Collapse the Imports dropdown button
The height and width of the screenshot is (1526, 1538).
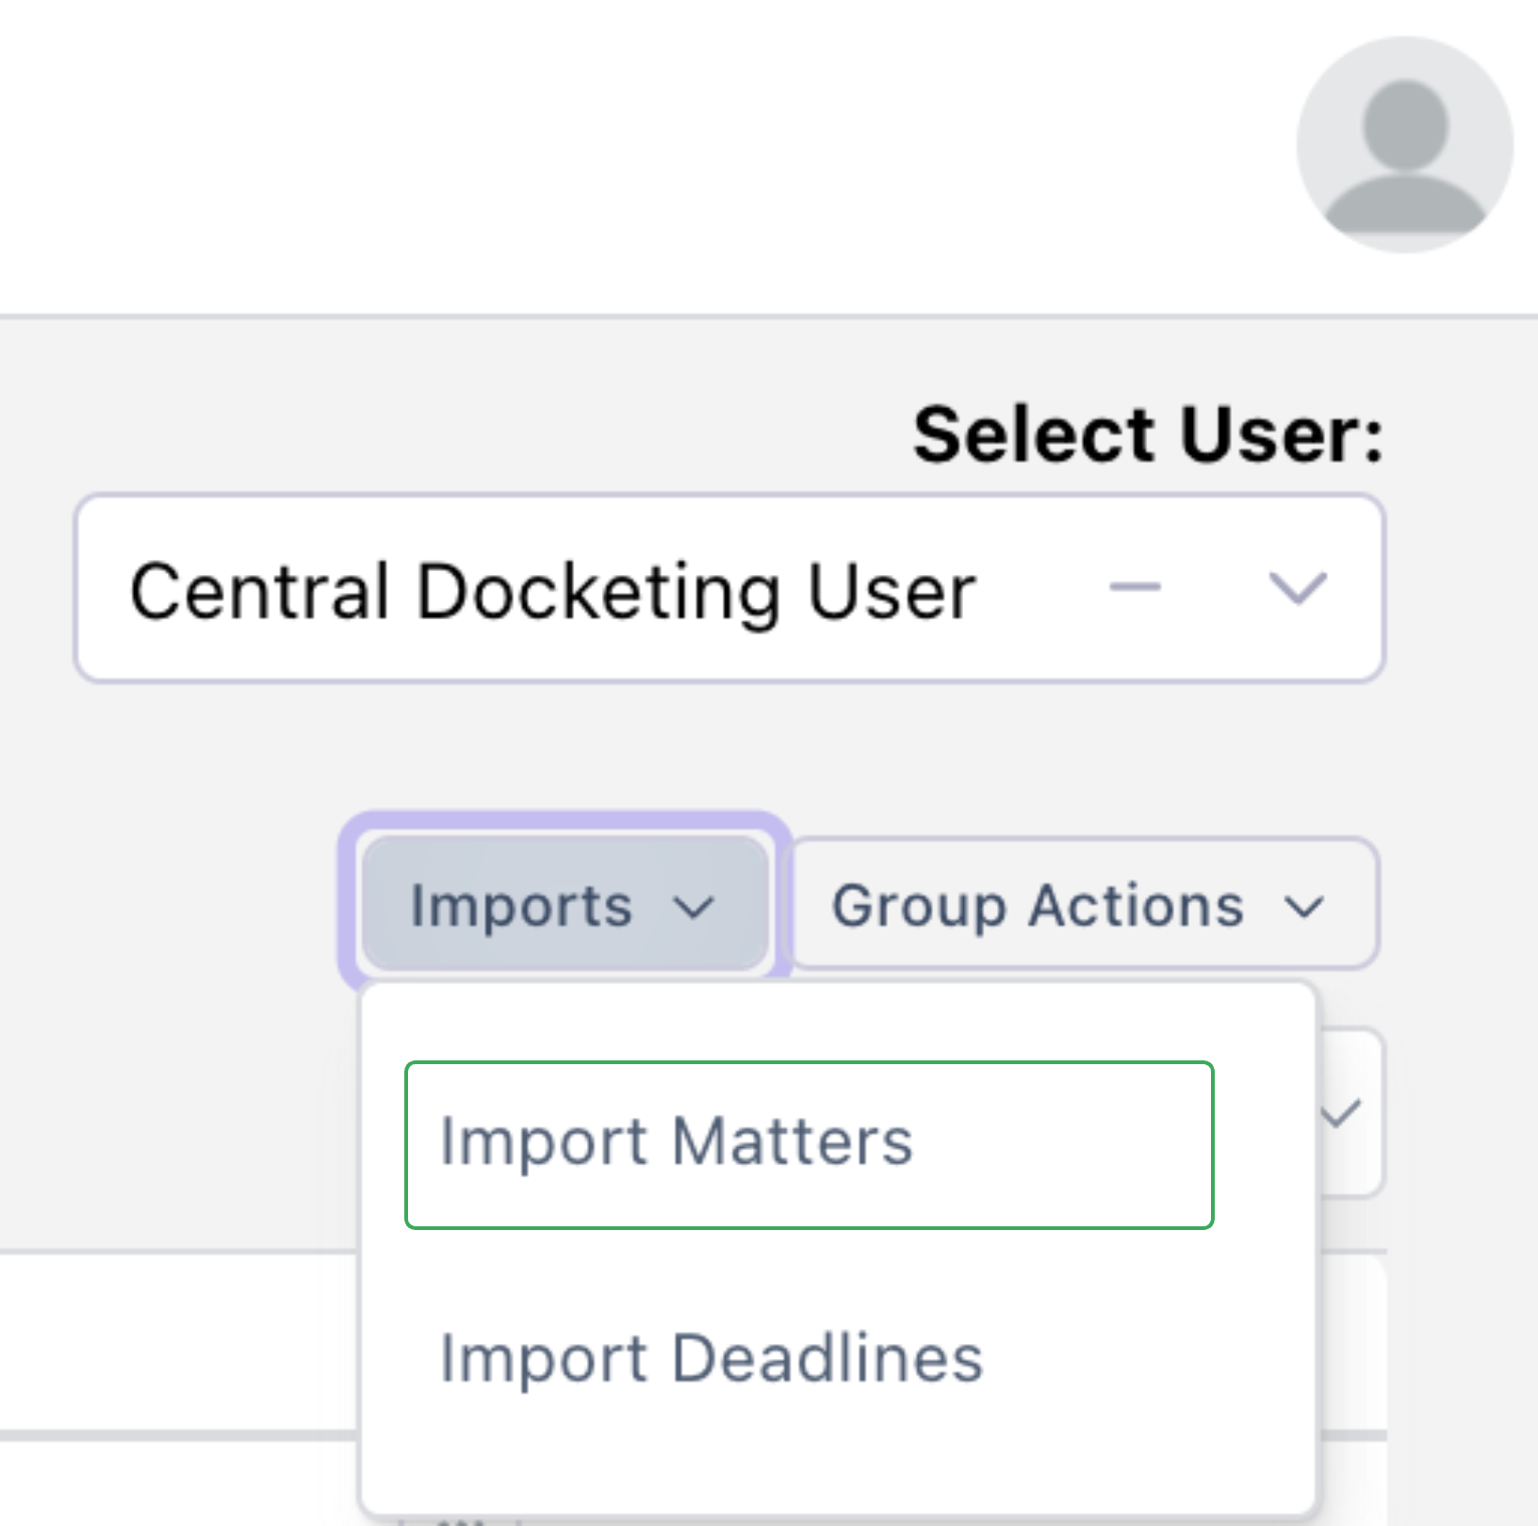[x=564, y=905]
